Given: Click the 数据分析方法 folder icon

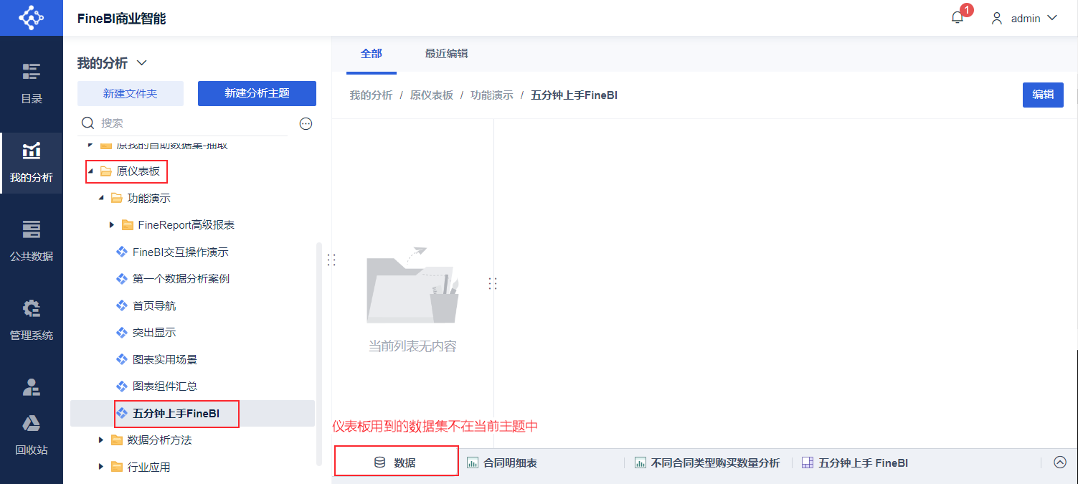Looking at the screenshot, I should 116,440.
